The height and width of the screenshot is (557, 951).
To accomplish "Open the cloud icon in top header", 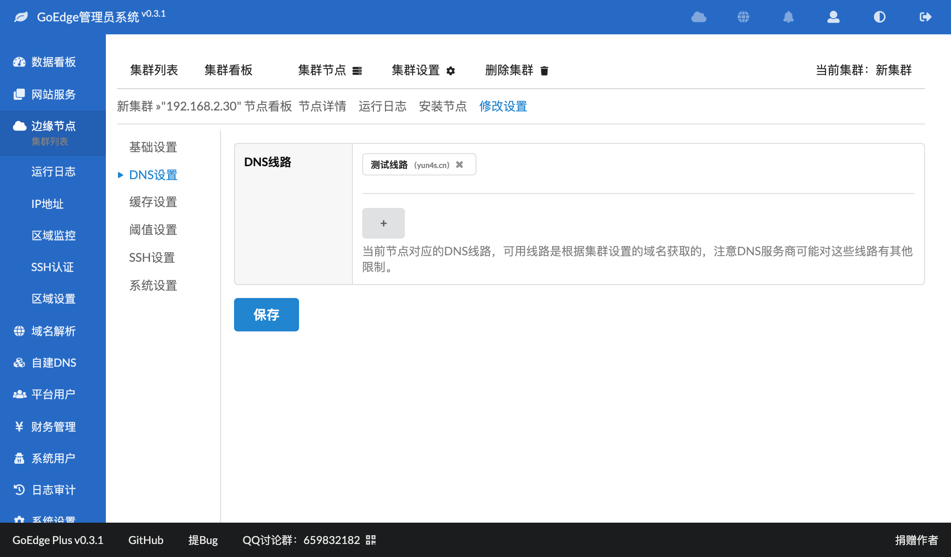I will (x=698, y=17).
